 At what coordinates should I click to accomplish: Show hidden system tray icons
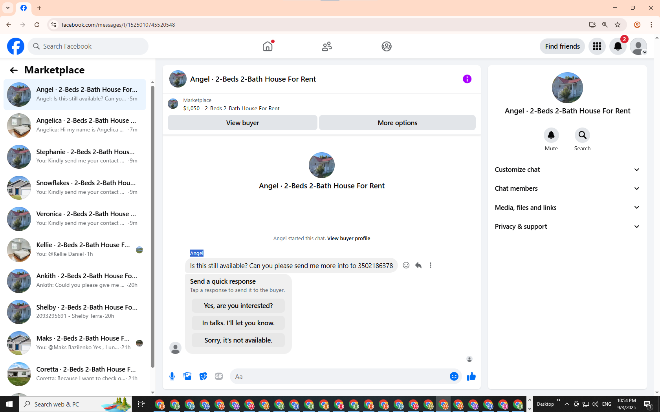pos(566,404)
